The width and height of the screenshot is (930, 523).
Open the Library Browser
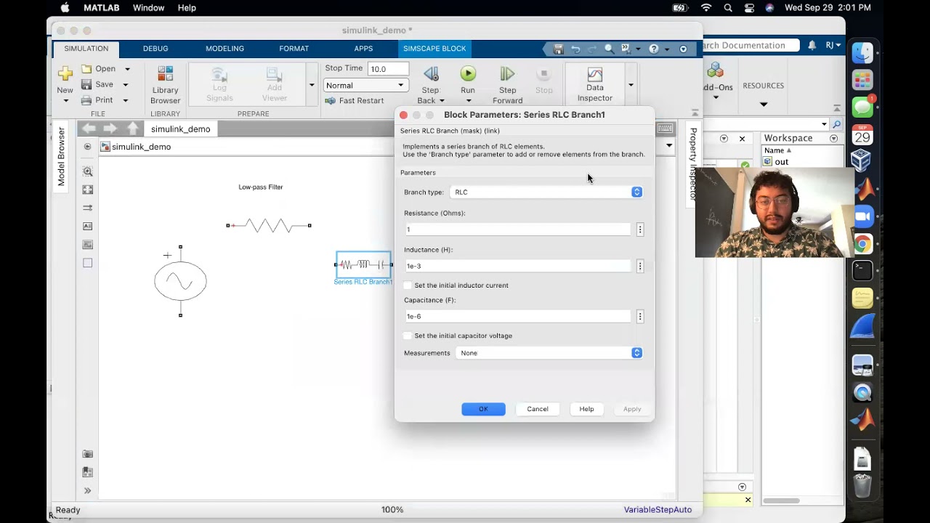tap(165, 85)
